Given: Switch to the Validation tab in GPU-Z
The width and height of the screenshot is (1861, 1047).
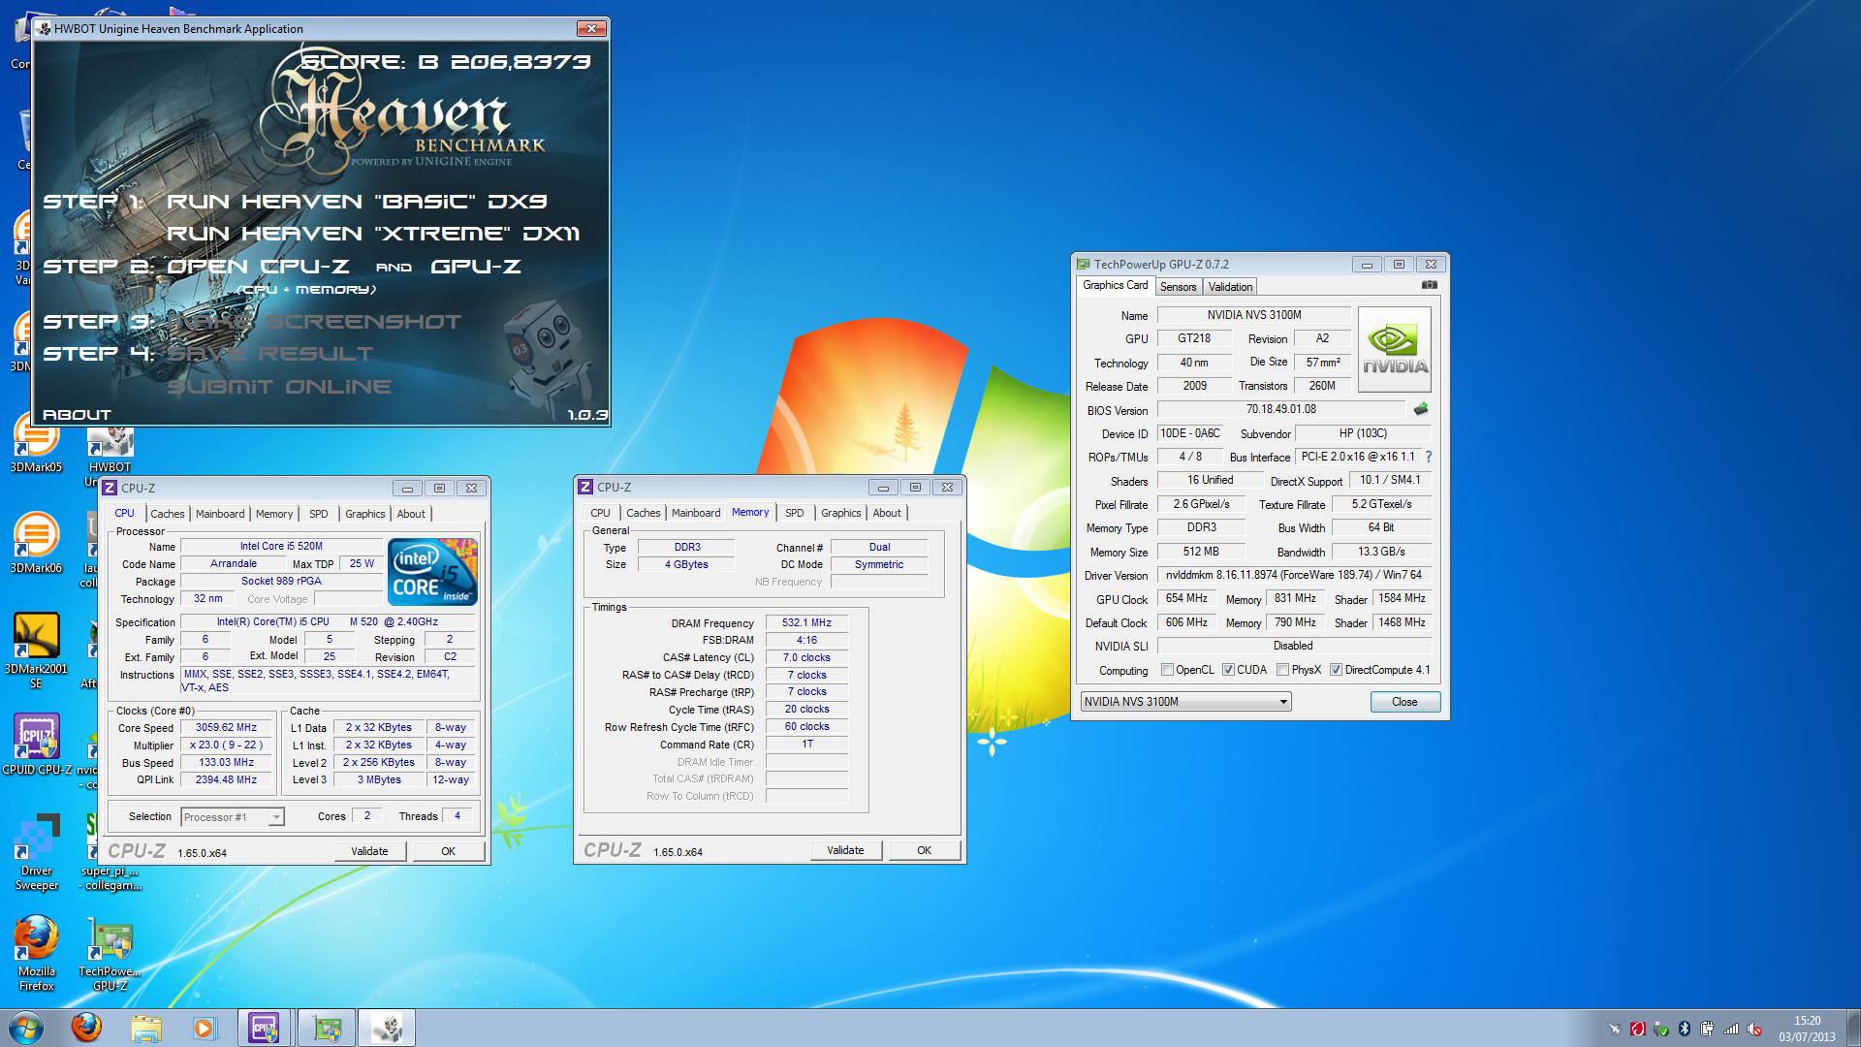Looking at the screenshot, I should click(x=1230, y=287).
